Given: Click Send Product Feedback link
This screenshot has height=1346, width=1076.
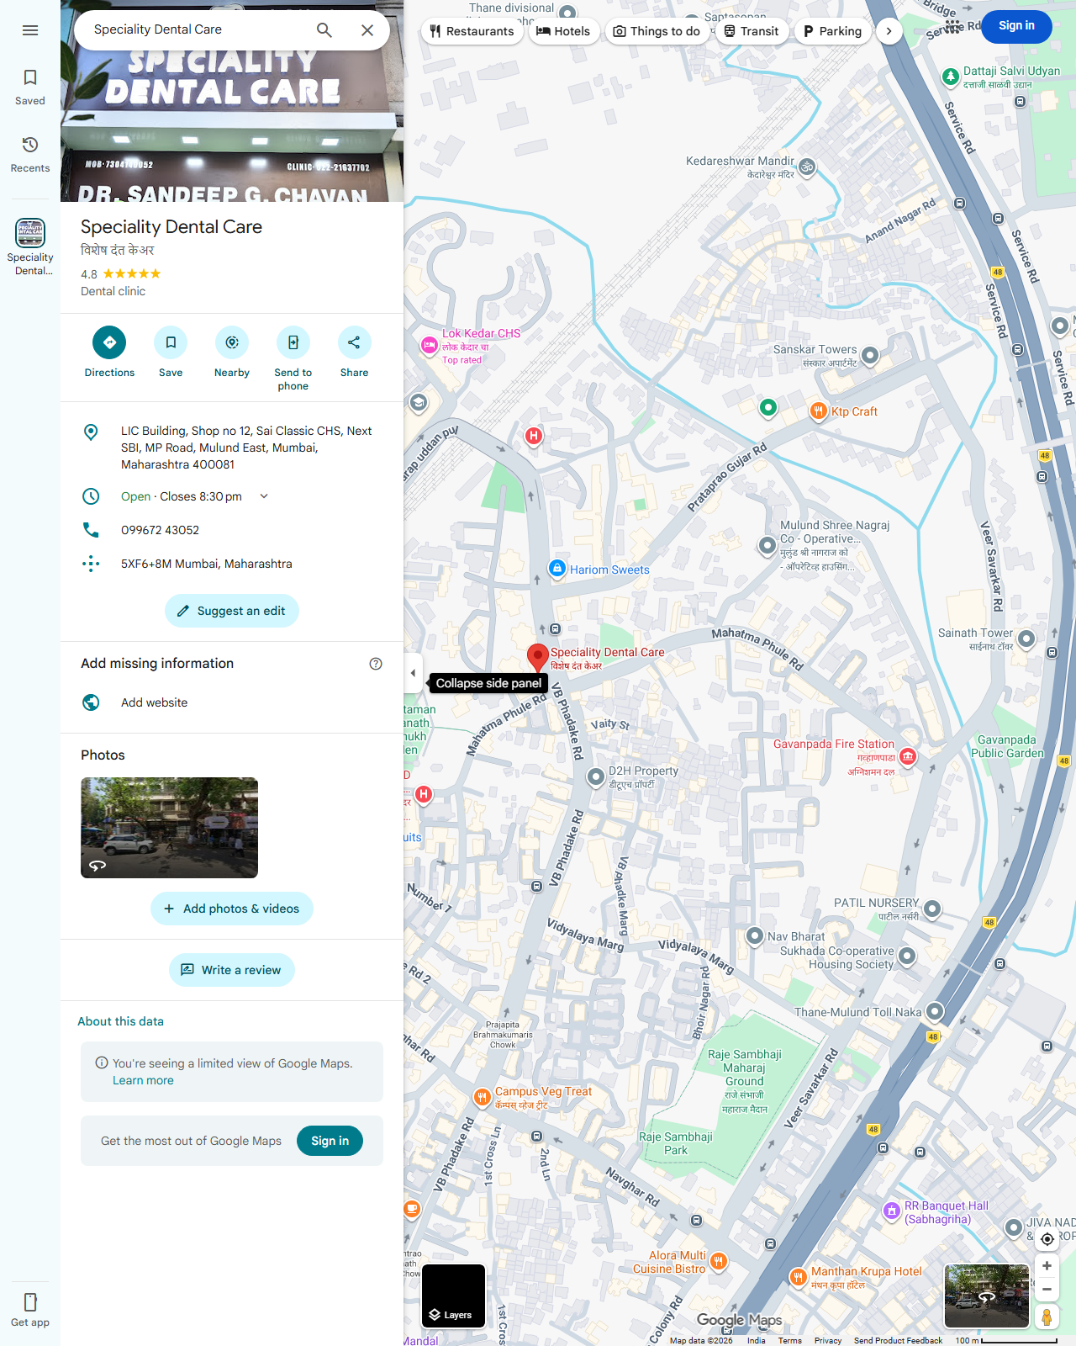Looking at the screenshot, I should tap(898, 1340).
